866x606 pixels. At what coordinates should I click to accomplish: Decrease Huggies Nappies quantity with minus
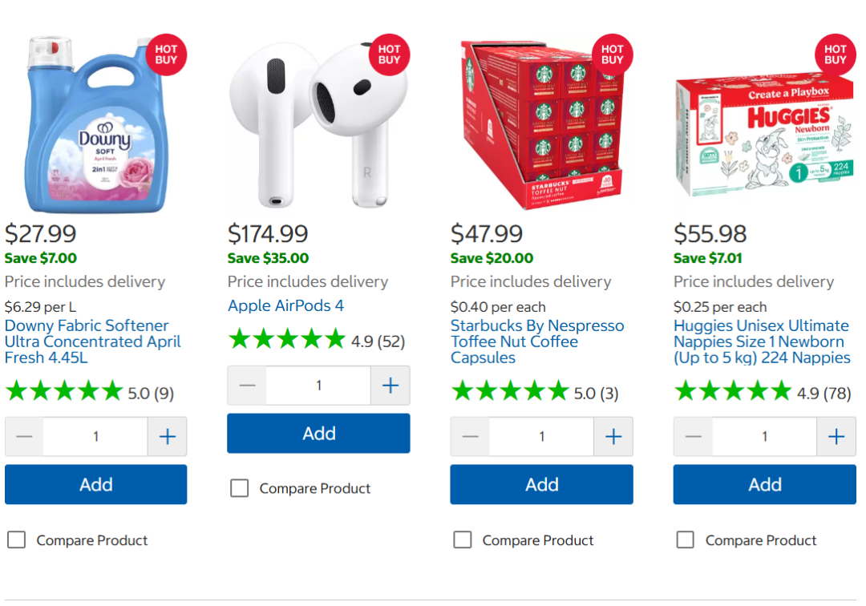coord(694,437)
